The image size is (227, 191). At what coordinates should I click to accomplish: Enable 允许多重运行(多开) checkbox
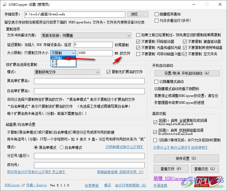tap(156, 20)
